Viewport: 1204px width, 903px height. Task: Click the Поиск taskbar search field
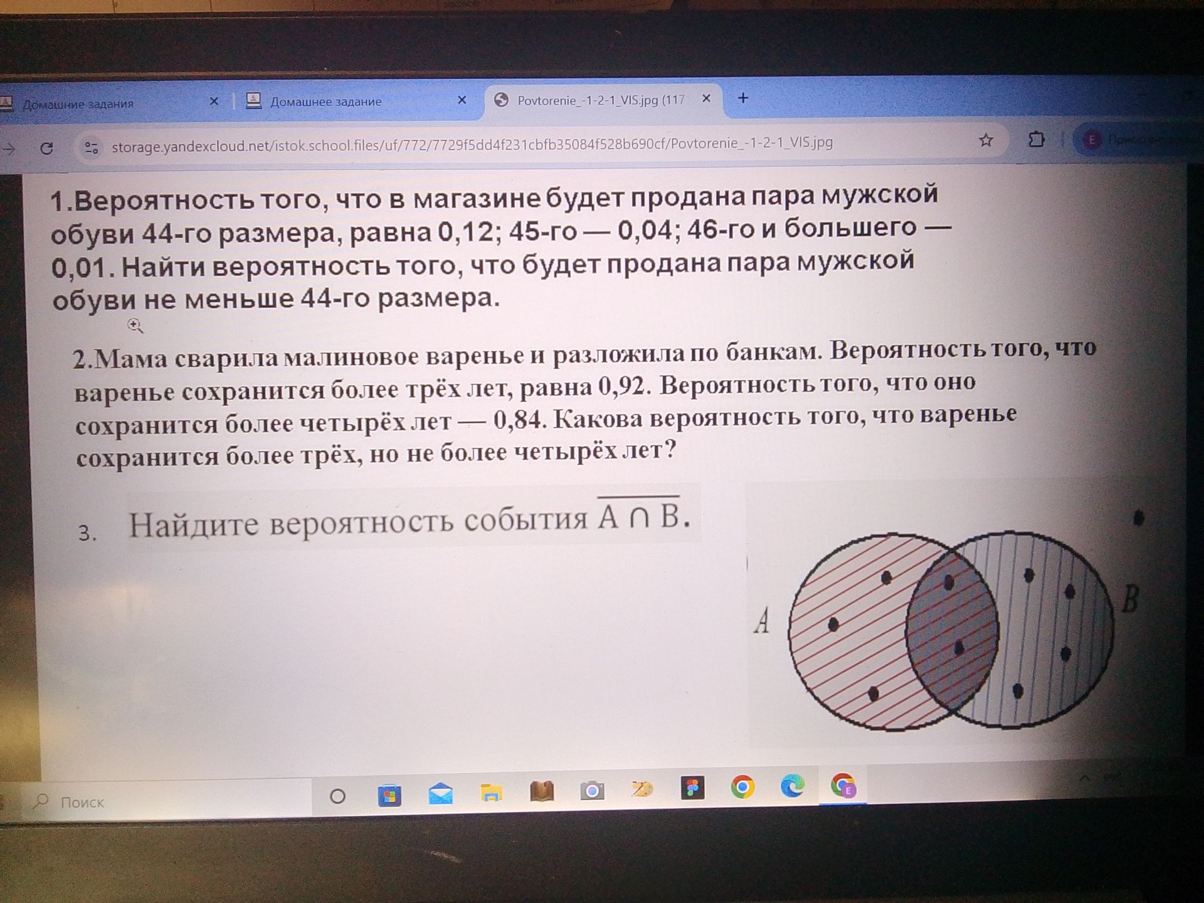[x=169, y=801]
